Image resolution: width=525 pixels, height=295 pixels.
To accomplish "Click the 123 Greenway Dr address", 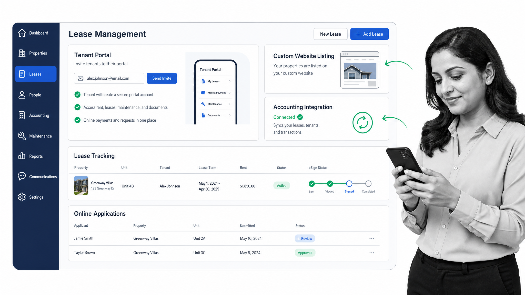I will point(103,188).
